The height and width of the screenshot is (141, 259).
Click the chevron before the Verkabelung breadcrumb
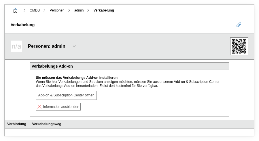point(88,10)
